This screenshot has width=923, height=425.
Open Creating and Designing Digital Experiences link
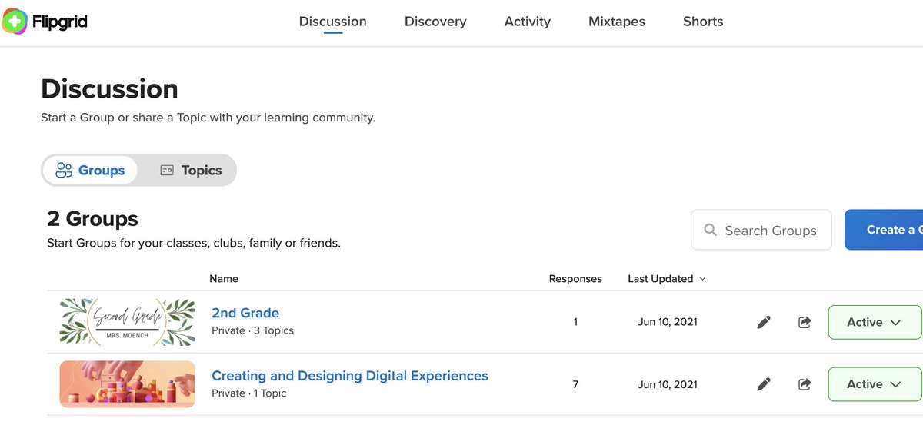click(x=350, y=376)
